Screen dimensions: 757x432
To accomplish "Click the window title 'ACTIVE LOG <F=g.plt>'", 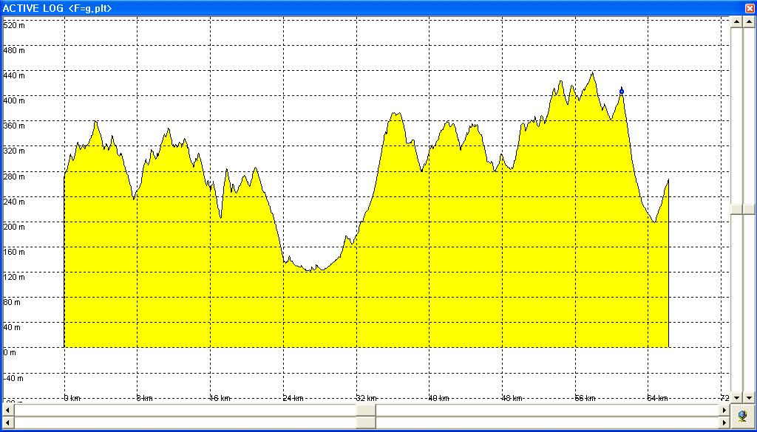I will click(x=58, y=8).
